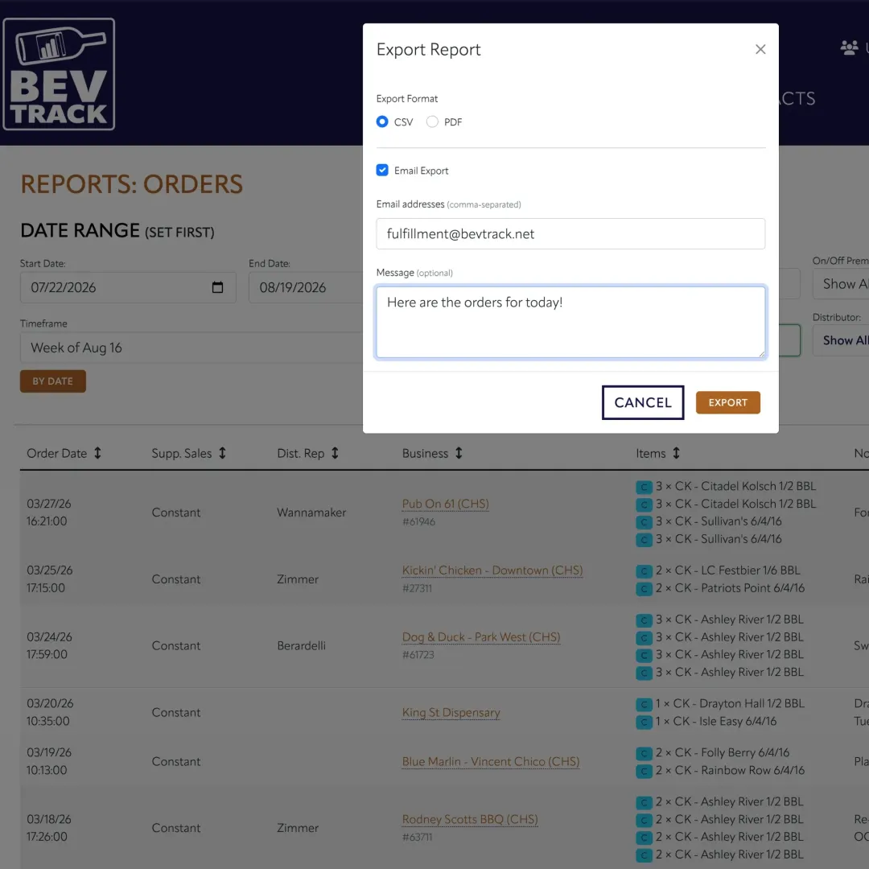Close the Export Report dialog
The height and width of the screenshot is (869, 869).
pos(760,49)
